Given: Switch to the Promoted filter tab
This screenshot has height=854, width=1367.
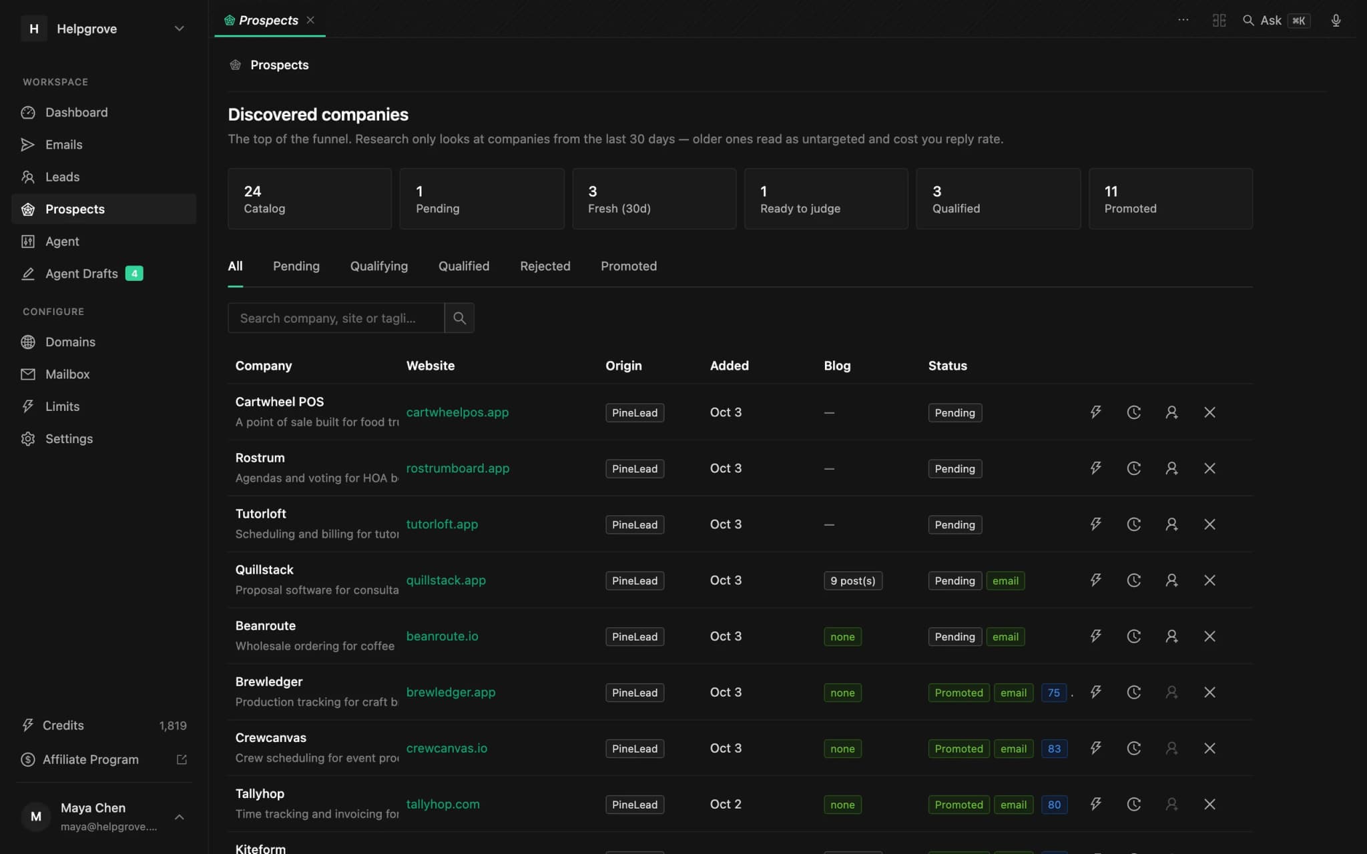Looking at the screenshot, I should 629,266.
